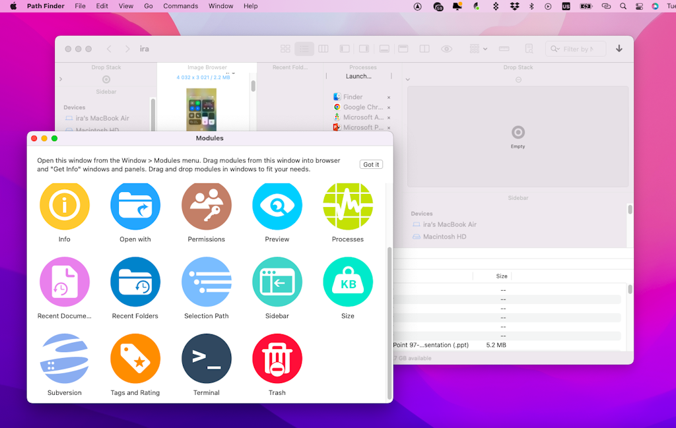Select the Processes module

[x=348, y=206]
